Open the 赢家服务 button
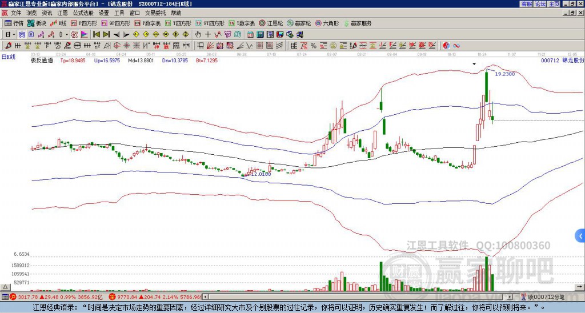Viewport: 585px width, 313px height. click(x=358, y=23)
